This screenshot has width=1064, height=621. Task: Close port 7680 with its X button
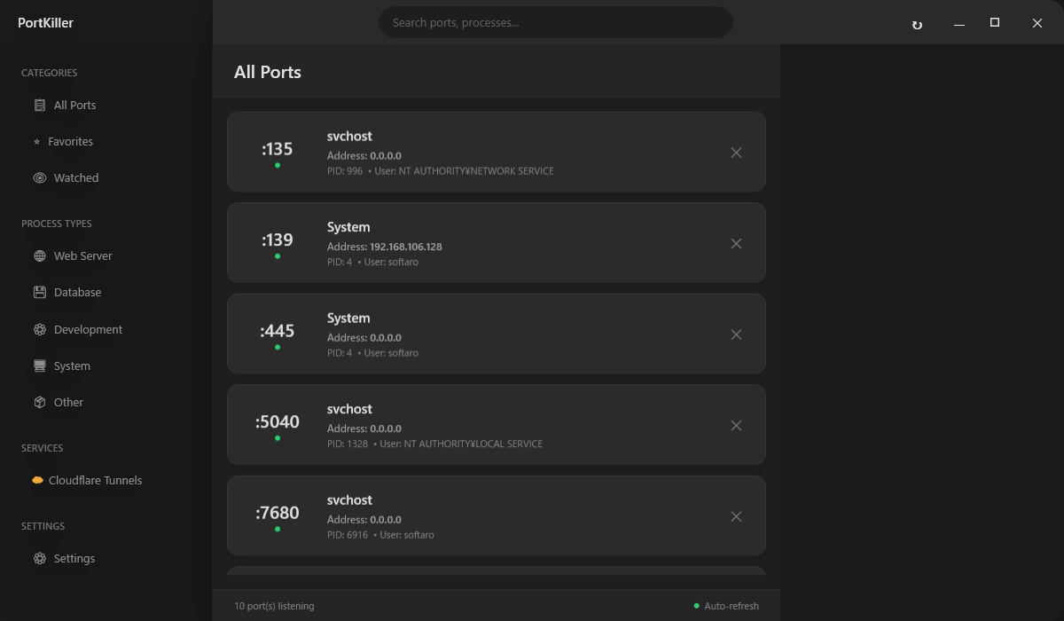[736, 516]
